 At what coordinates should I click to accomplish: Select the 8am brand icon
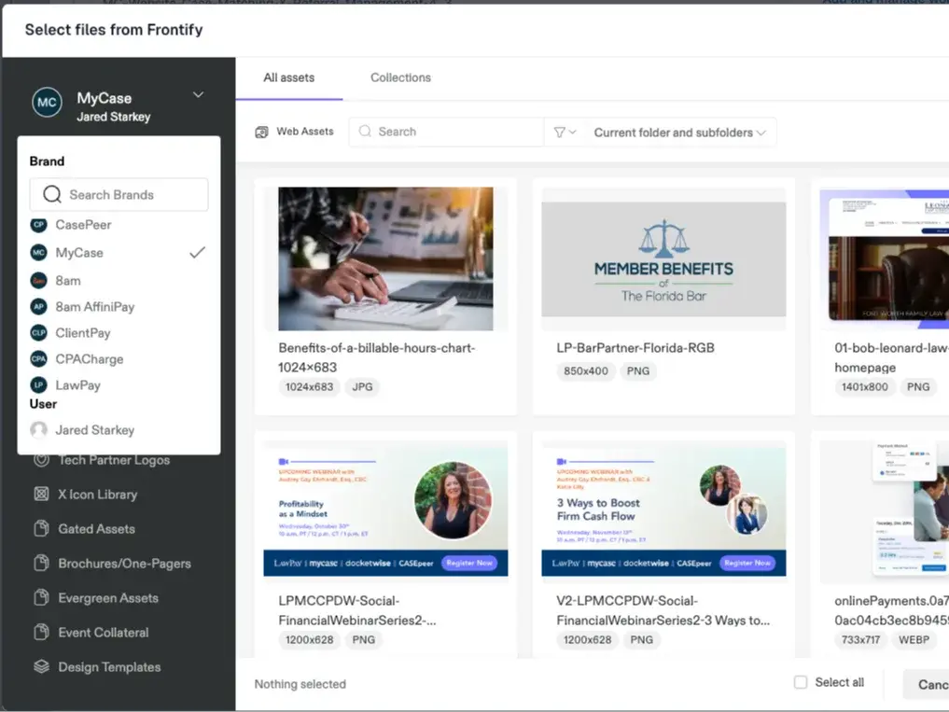[x=38, y=280]
